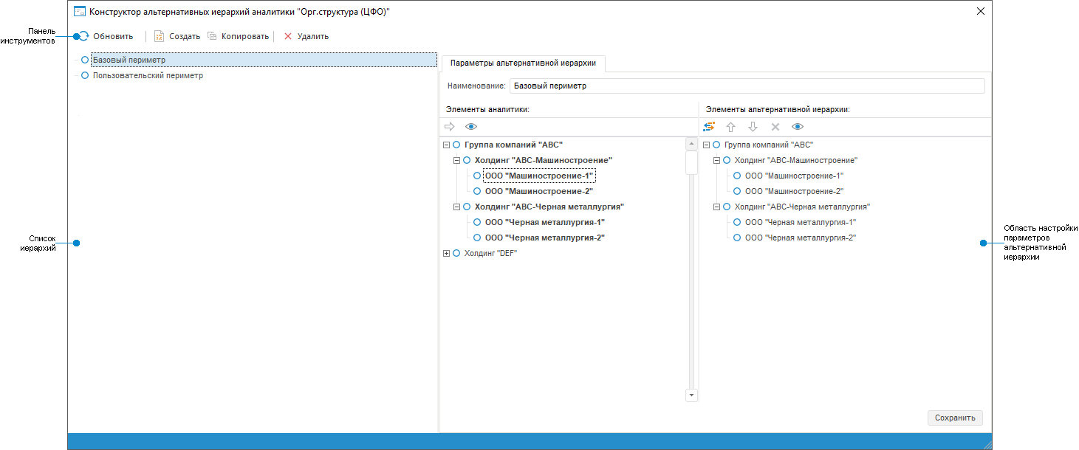Click the first icon in alternative hierarchy toolbar

[709, 127]
